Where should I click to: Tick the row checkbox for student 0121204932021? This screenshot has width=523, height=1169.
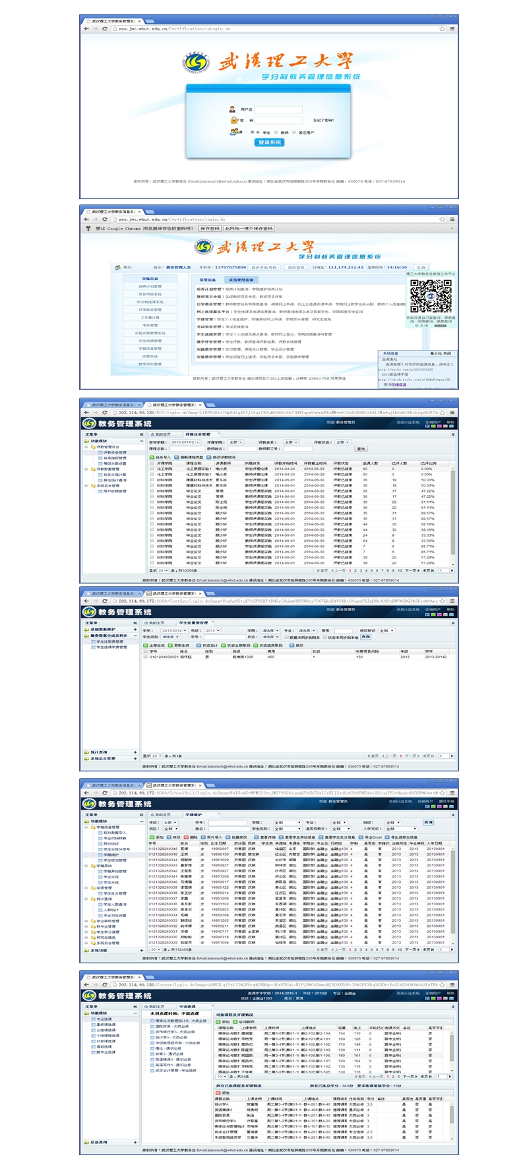(146, 657)
